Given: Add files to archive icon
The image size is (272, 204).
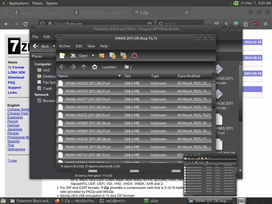Looking at the screenshot, I should pyautogui.click(x=113, y=56).
